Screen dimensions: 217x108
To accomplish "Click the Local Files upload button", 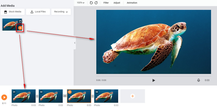I will pos(38,12).
